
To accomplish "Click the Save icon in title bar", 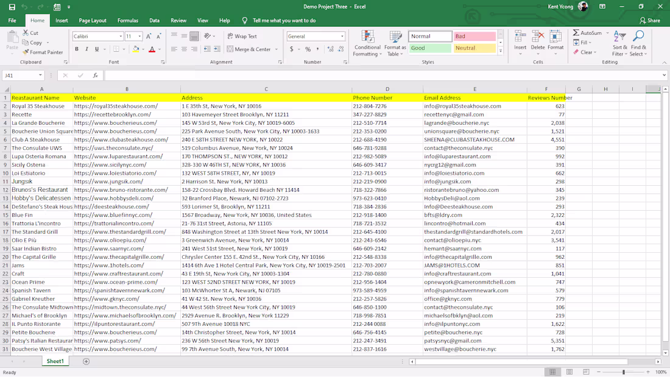I will (12, 7).
